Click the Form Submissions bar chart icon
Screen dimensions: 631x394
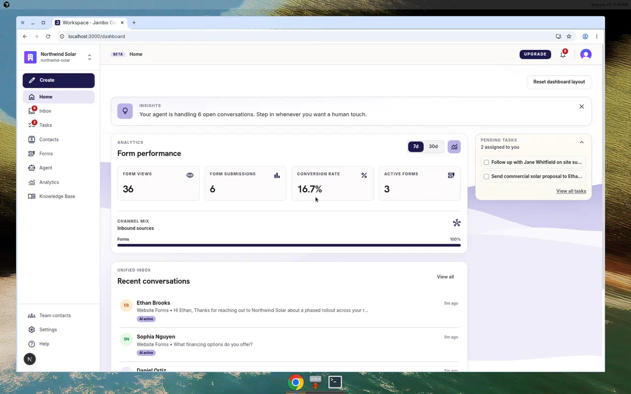[x=277, y=175]
